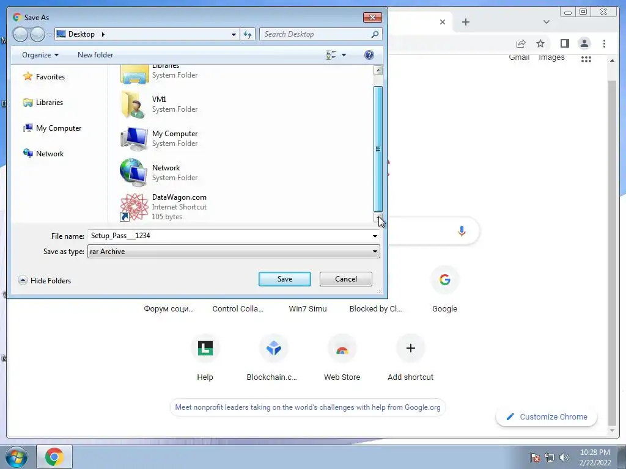Click the network tray icon
Image resolution: width=626 pixels, height=469 pixels.
click(x=550, y=457)
